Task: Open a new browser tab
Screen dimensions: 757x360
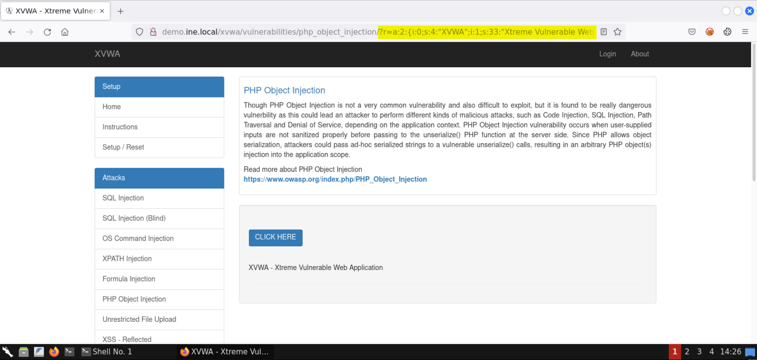Action: [121, 11]
